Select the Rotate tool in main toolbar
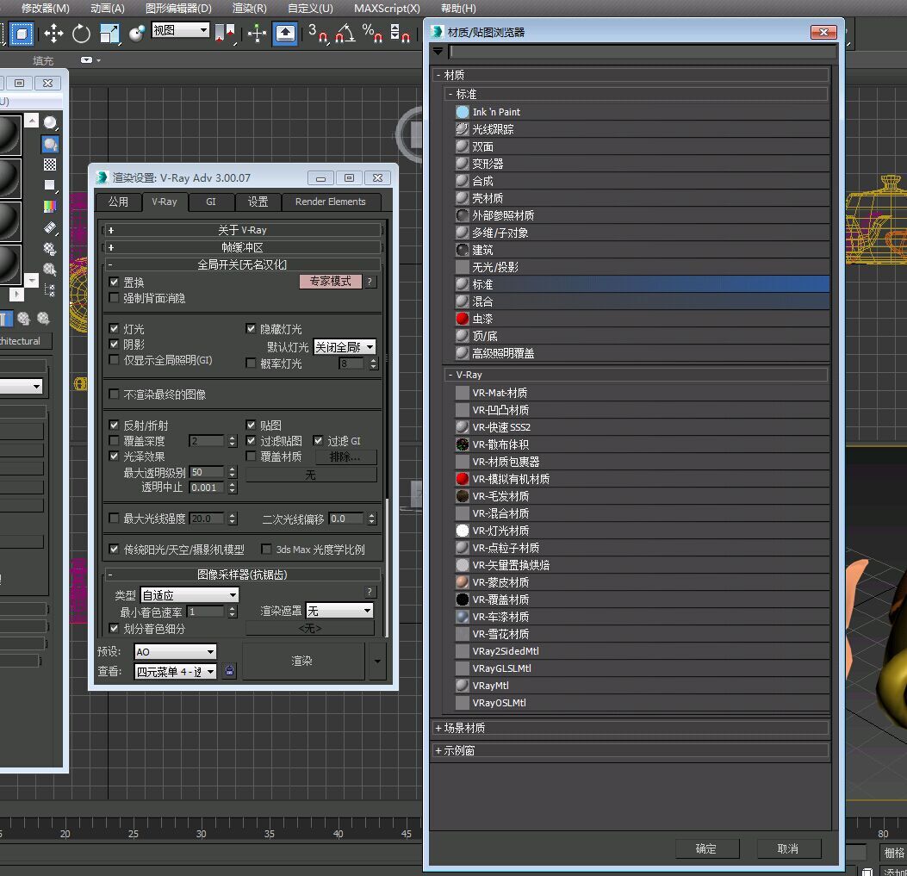This screenshot has width=907, height=876. [81, 34]
